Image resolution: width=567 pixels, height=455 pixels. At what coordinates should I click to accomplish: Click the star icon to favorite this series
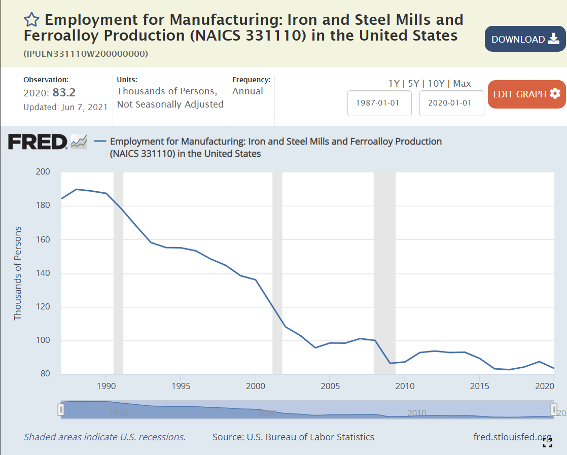pos(31,19)
